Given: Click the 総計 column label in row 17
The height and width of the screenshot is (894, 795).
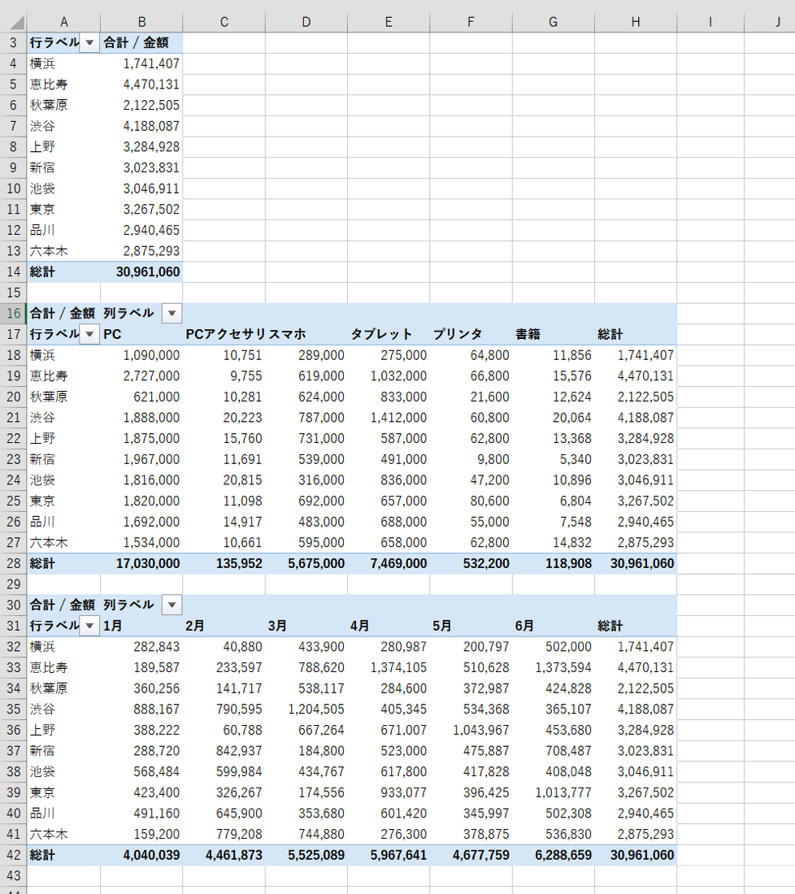Looking at the screenshot, I should (610, 334).
